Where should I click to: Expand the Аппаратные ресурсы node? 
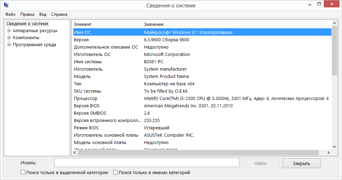9,31
